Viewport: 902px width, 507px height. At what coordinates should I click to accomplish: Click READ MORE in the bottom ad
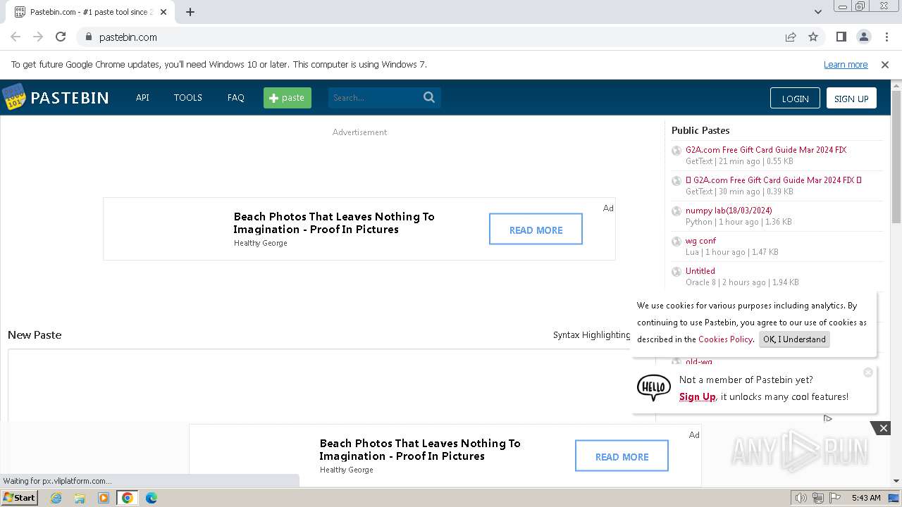pyautogui.click(x=622, y=456)
